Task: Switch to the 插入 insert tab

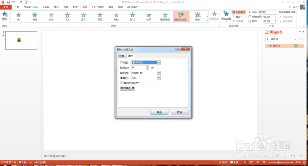Action: 56,7
